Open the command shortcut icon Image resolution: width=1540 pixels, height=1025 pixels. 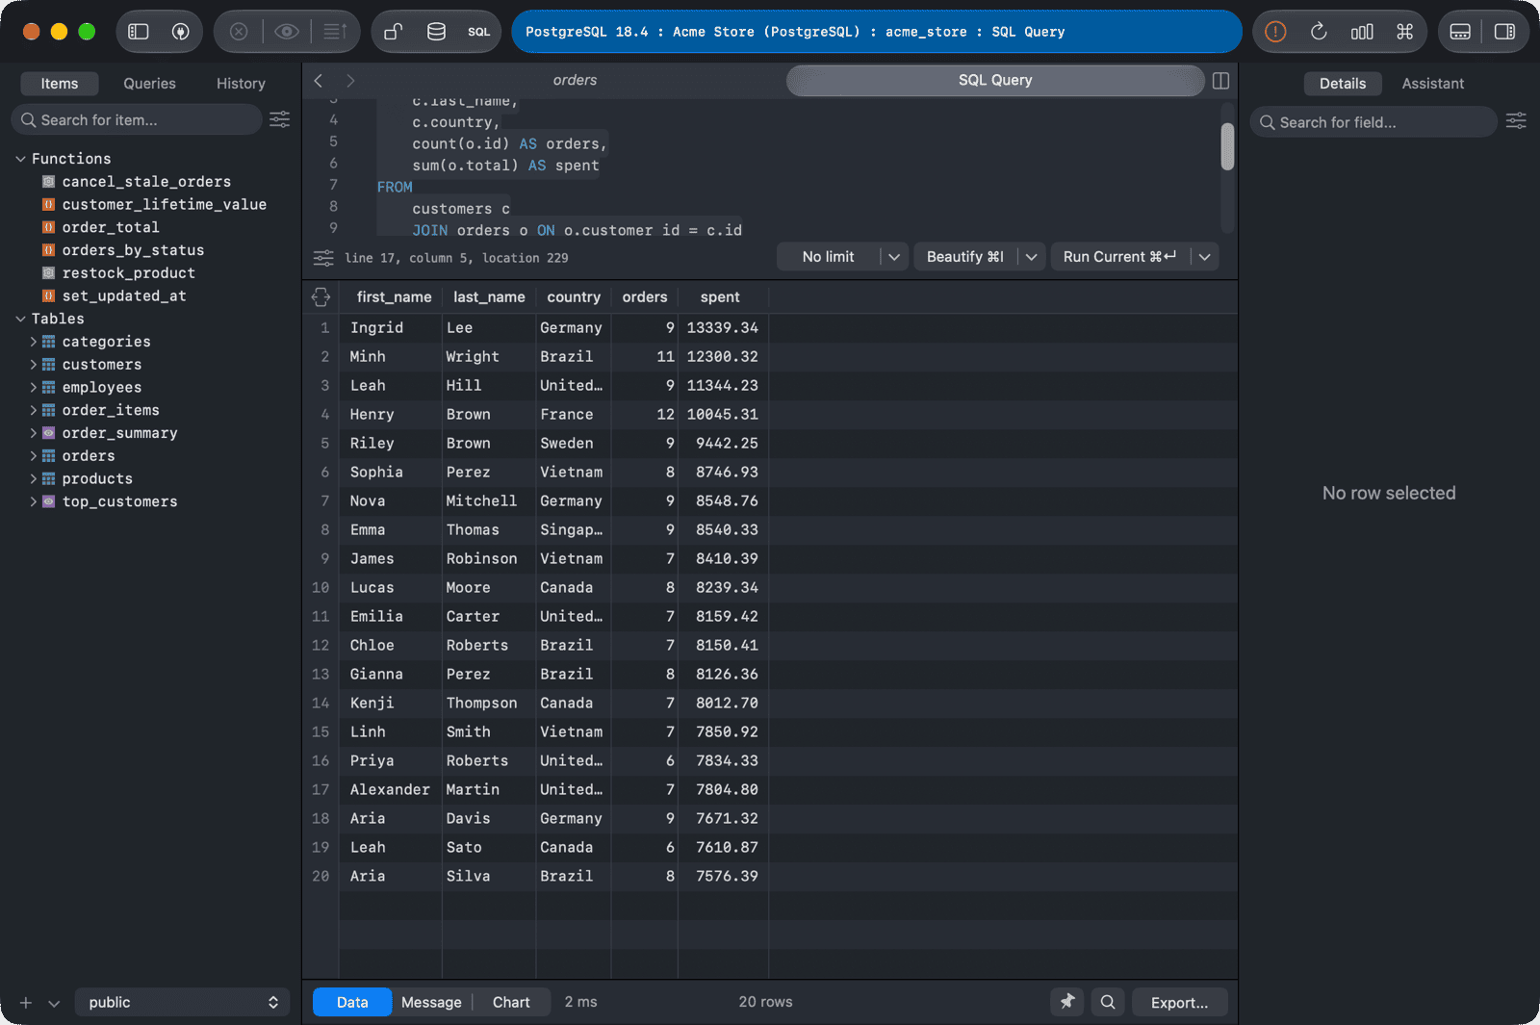[x=1404, y=32]
